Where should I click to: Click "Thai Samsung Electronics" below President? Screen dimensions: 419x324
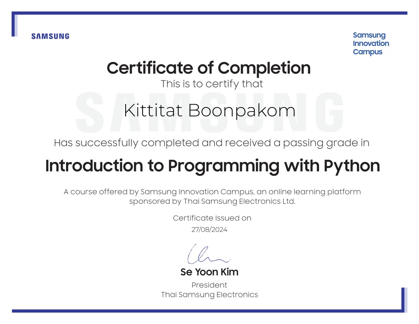point(209,295)
